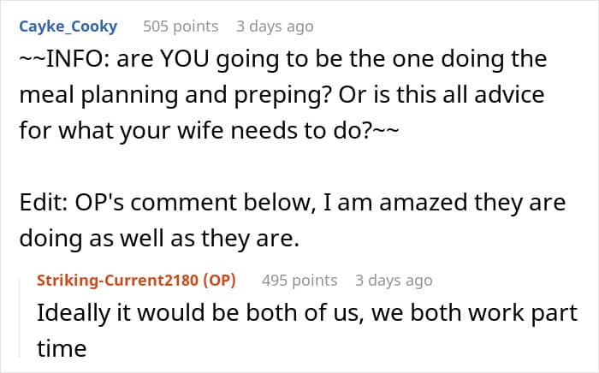The image size is (599, 373).
Task: Open the top comment's '3 days ago' permalink
Action: (275, 27)
